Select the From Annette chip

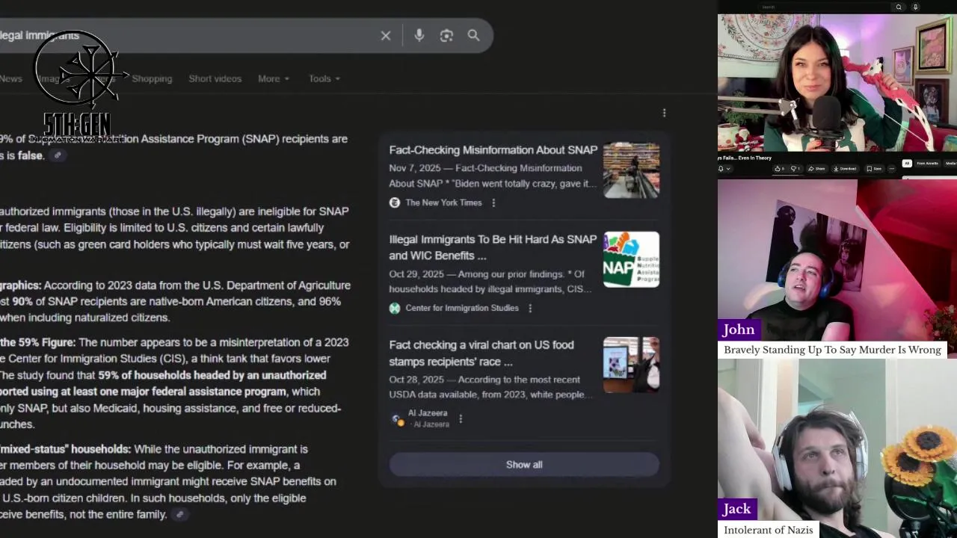click(927, 163)
